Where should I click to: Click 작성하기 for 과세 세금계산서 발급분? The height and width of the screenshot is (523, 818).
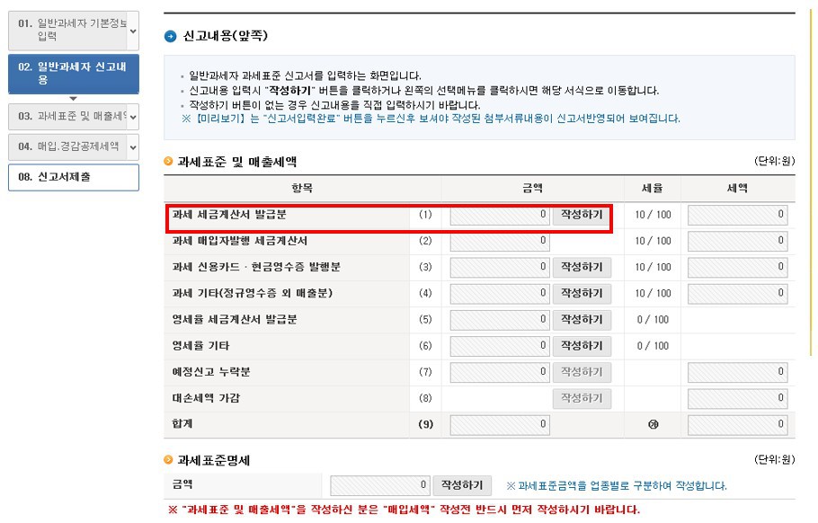582,215
